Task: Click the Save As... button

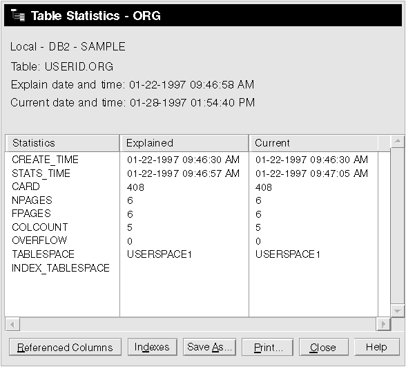Action: [x=209, y=347]
